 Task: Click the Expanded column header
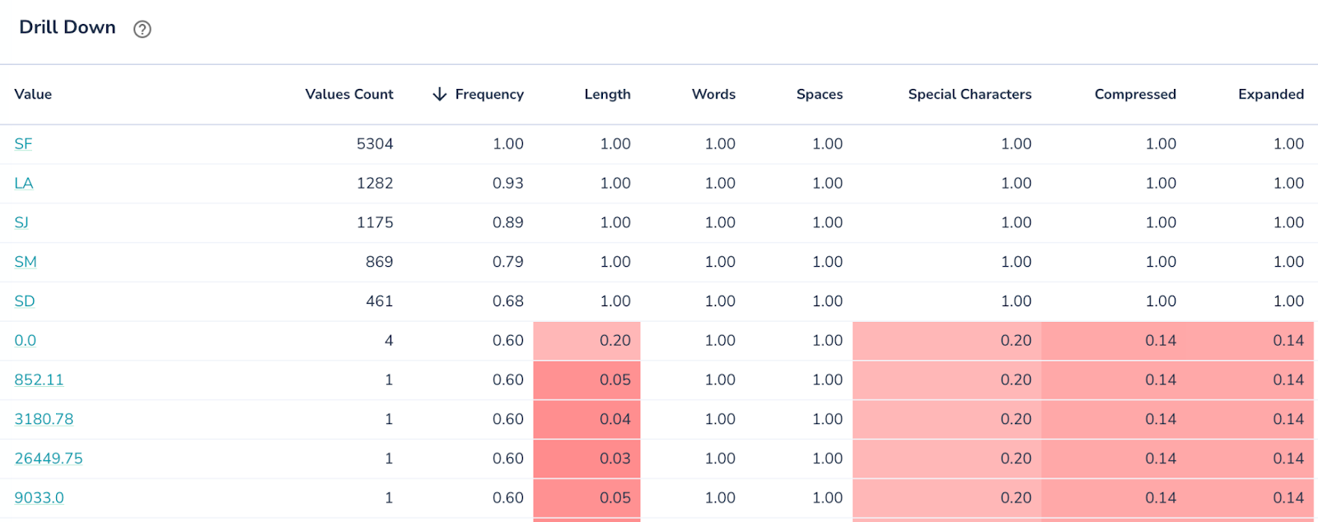pyautogui.click(x=1270, y=95)
